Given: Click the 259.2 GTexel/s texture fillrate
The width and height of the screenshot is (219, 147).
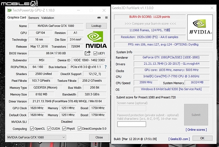Looking at the screenshot, I should click(x=92, y=81).
